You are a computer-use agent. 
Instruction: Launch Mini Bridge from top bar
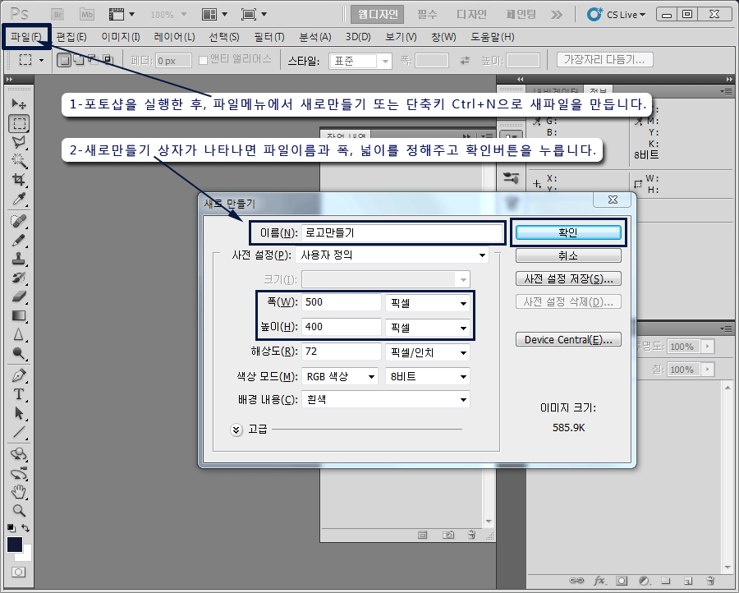coord(87,14)
